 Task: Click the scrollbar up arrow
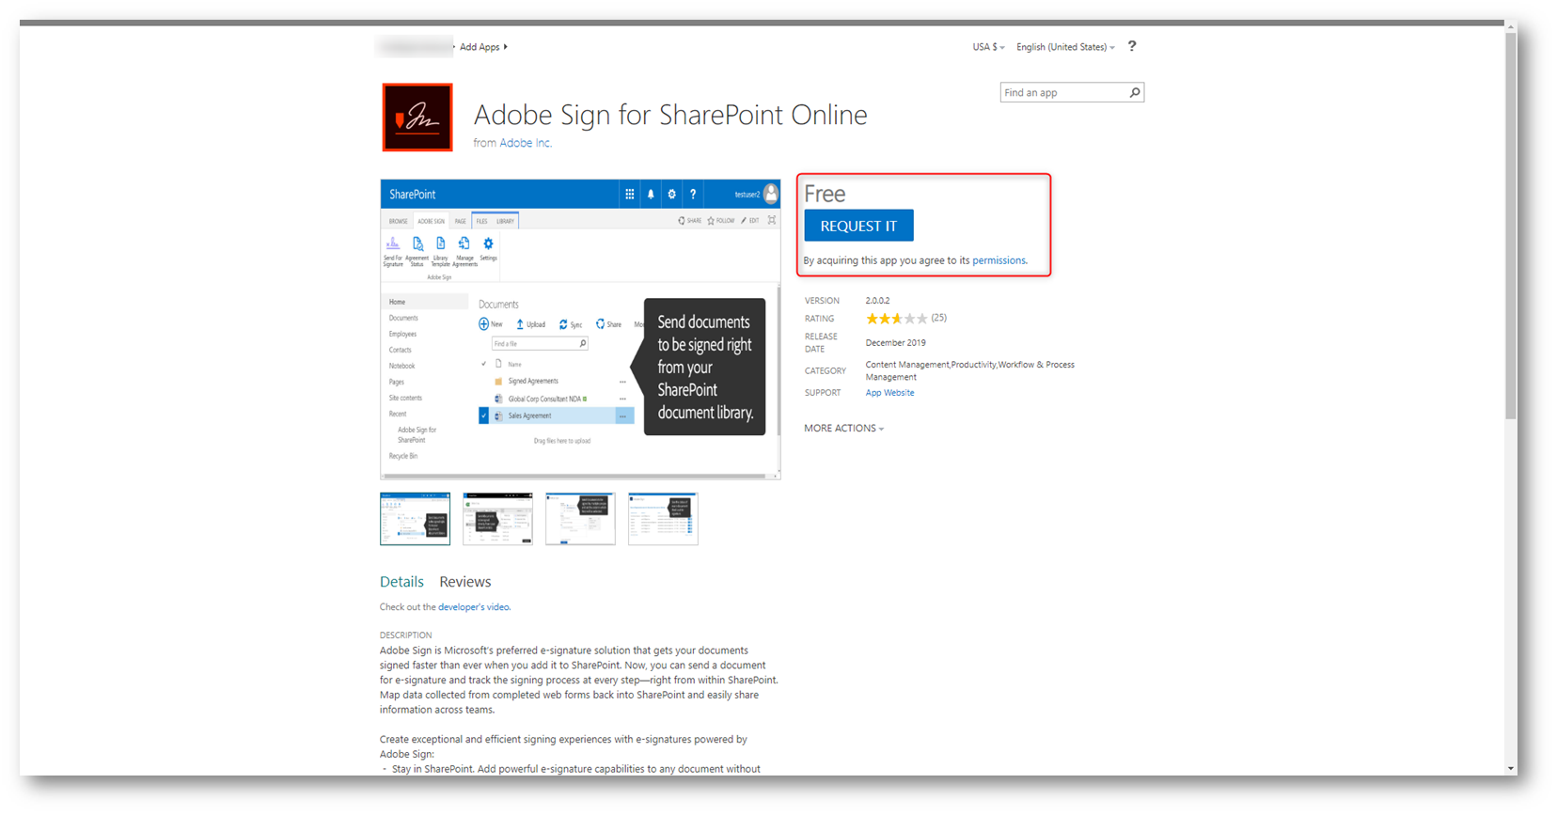tap(1511, 27)
